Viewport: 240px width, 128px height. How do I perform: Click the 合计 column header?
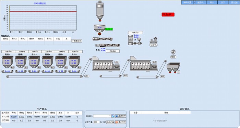click(77, 113)
